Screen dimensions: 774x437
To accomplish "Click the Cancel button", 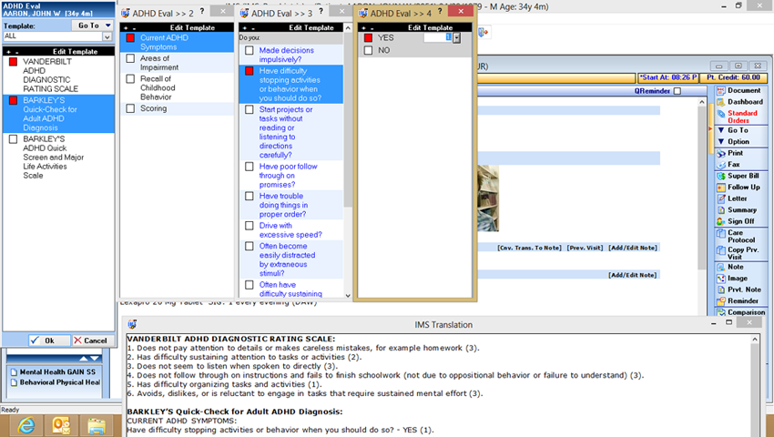I will [x=93, y=340].
